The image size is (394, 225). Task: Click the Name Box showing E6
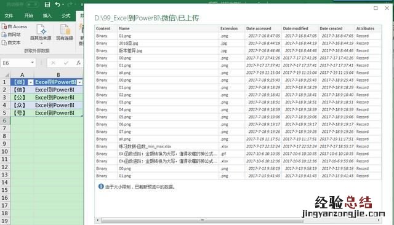point(15,63)
